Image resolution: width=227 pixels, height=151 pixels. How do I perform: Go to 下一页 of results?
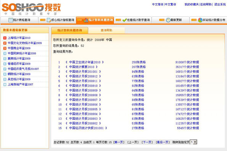147,142
